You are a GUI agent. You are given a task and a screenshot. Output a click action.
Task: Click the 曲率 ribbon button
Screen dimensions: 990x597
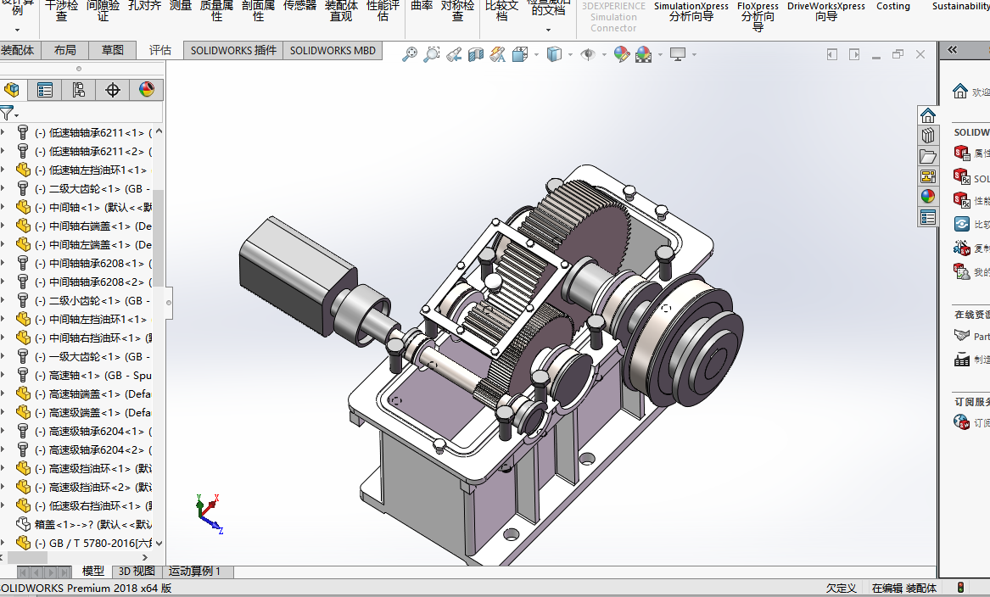(422, 6)
